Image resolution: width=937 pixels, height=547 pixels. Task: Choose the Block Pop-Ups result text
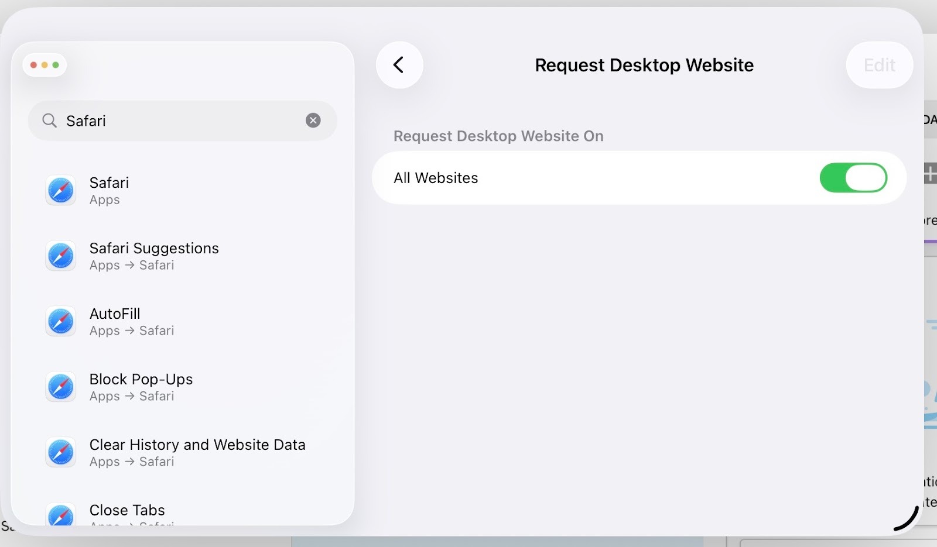tap(141, 380)
